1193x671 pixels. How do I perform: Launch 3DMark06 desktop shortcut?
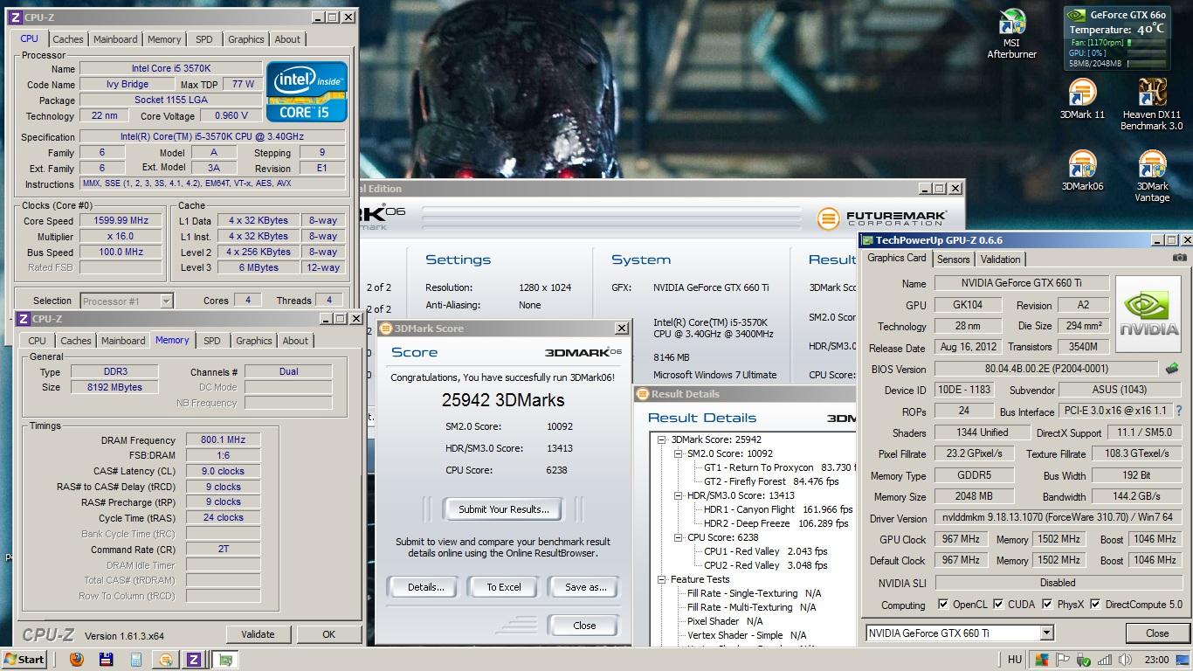point(1082,170)
